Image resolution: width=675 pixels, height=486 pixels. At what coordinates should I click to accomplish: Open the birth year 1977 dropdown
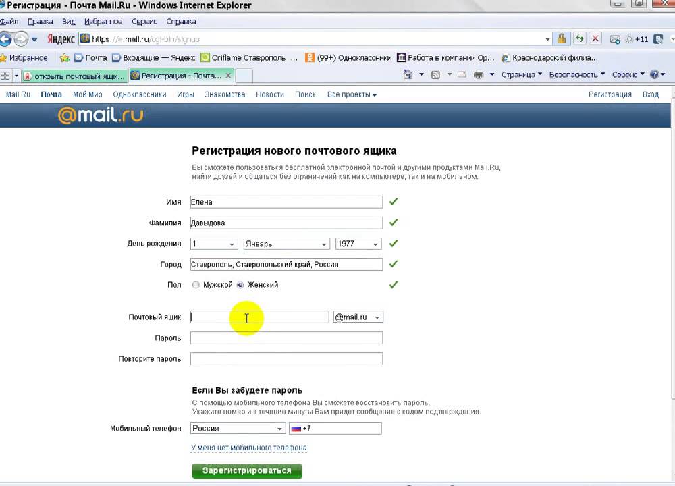[358, 244]
